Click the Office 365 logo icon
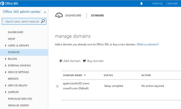The image size is (181, 109). pos(2,3)
